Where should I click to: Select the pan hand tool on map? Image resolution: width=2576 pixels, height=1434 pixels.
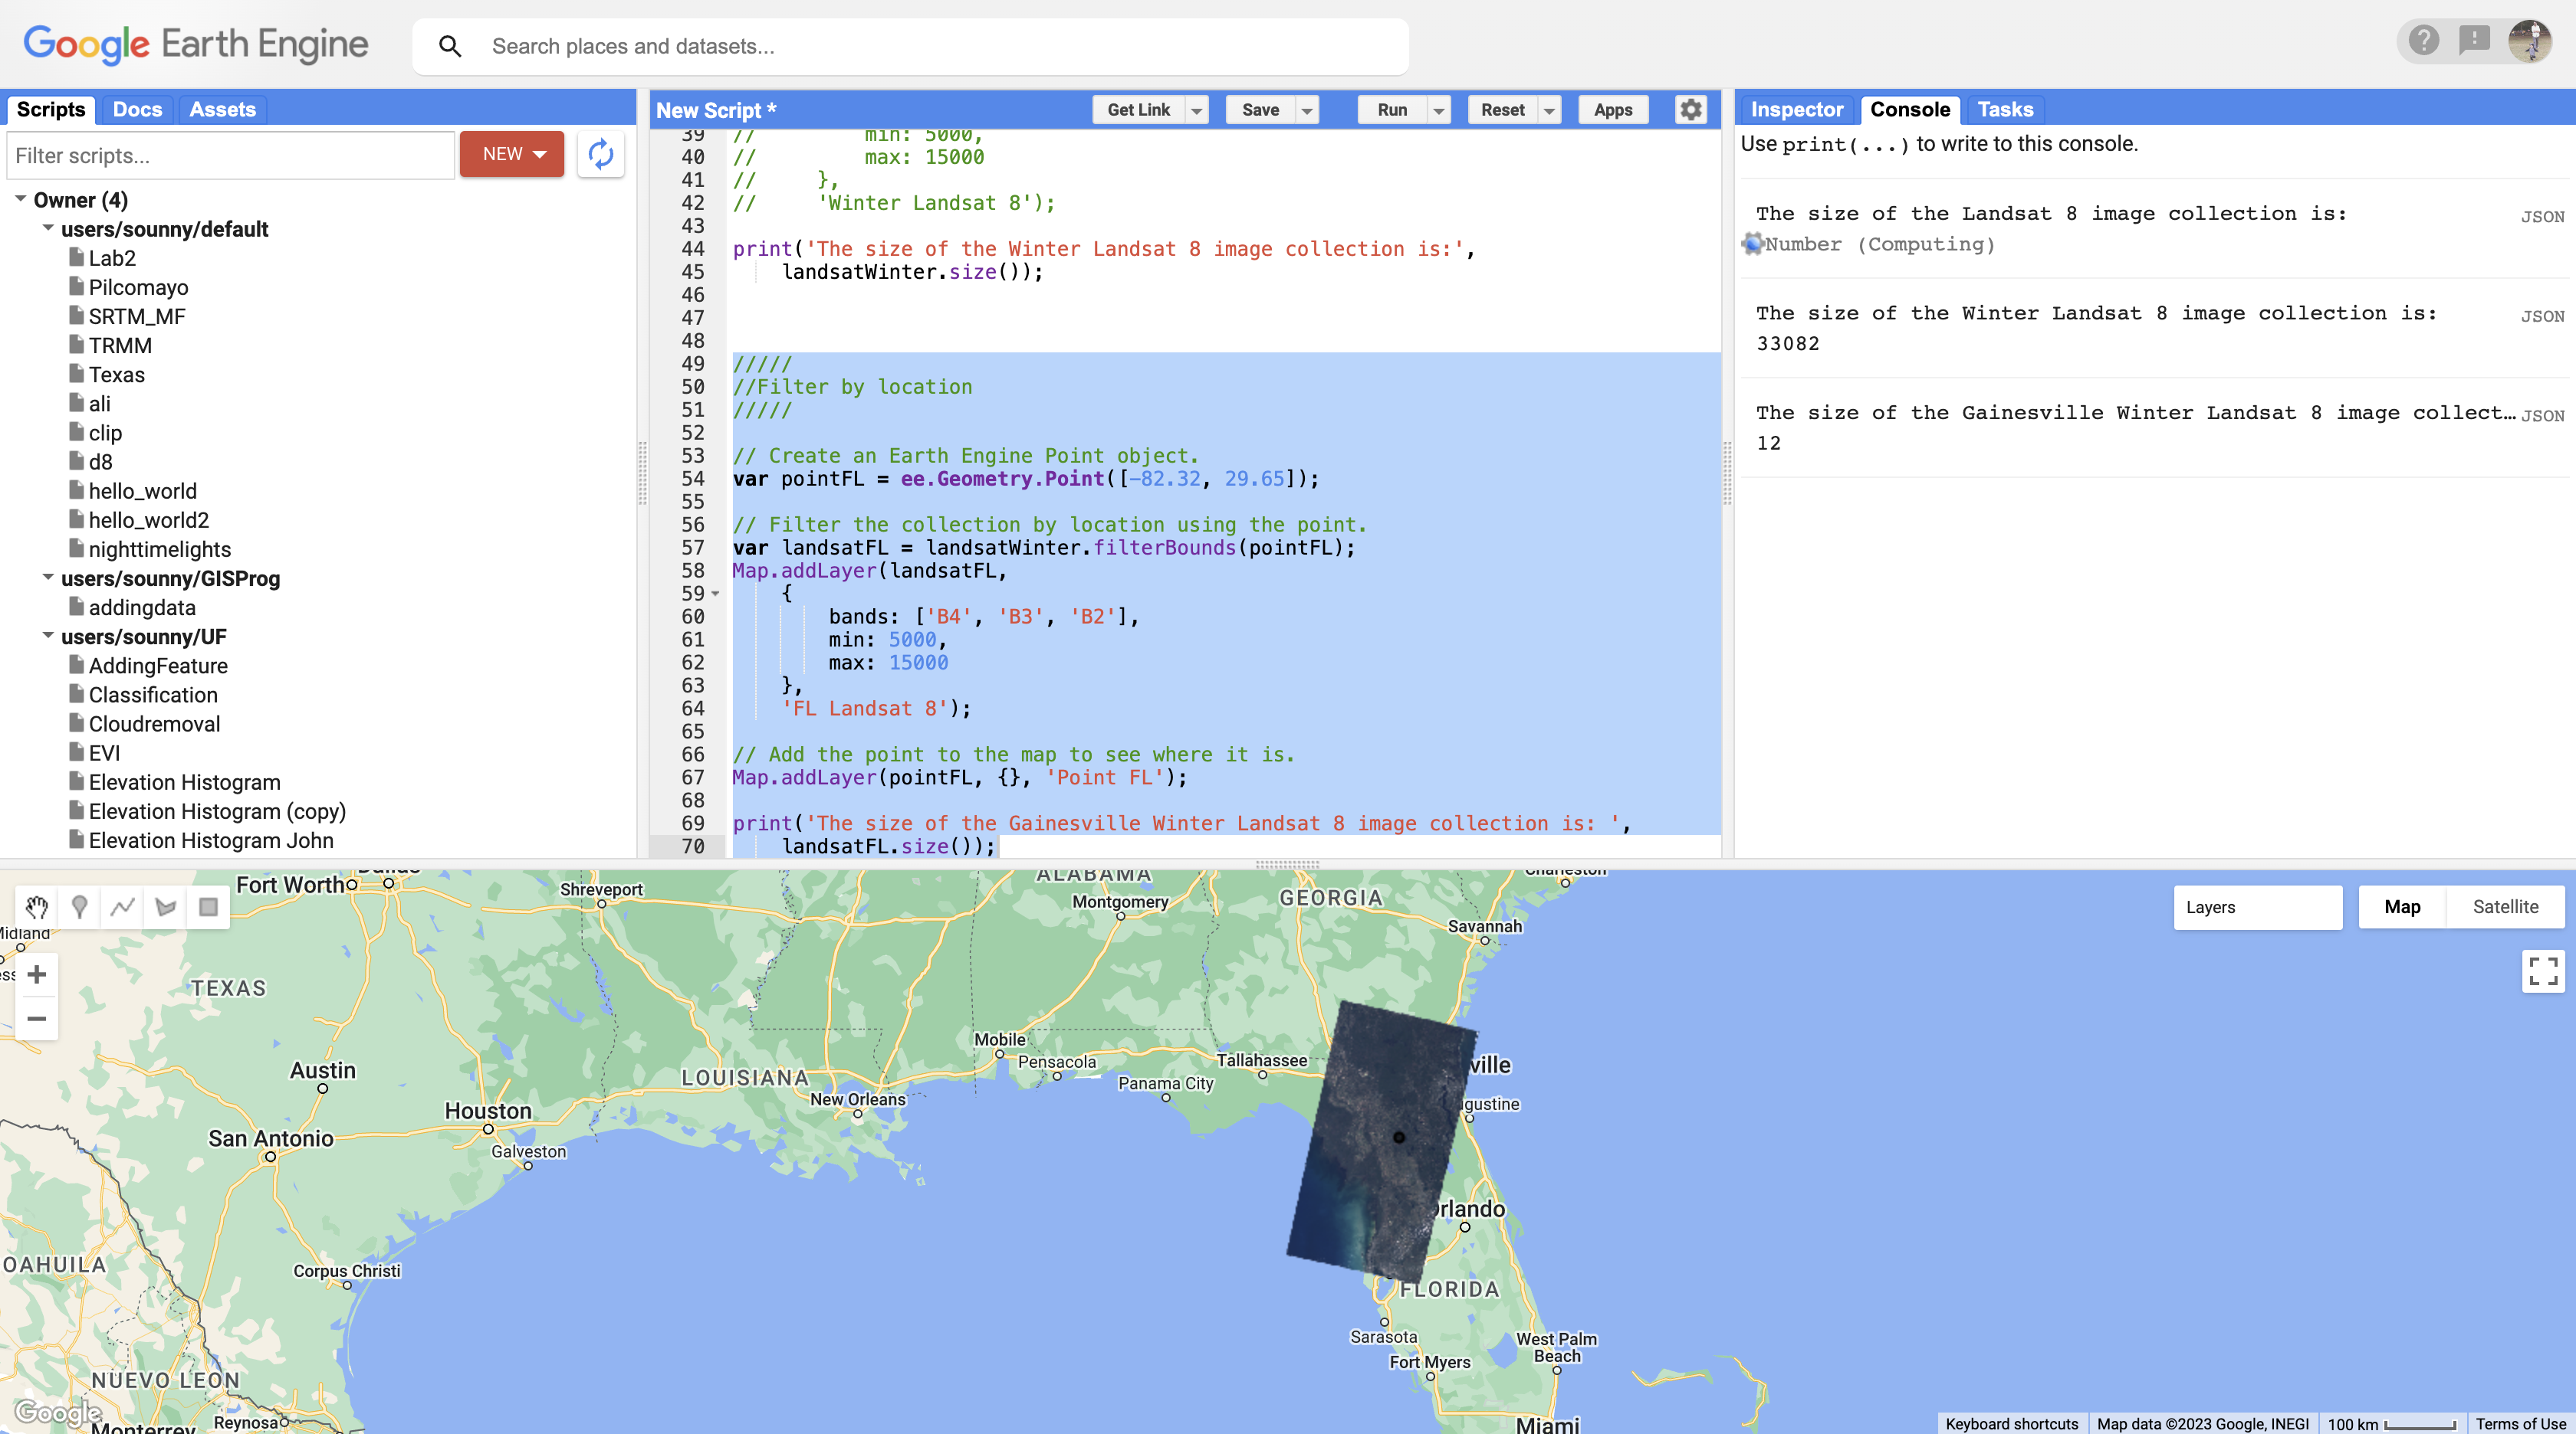[37, 908]
